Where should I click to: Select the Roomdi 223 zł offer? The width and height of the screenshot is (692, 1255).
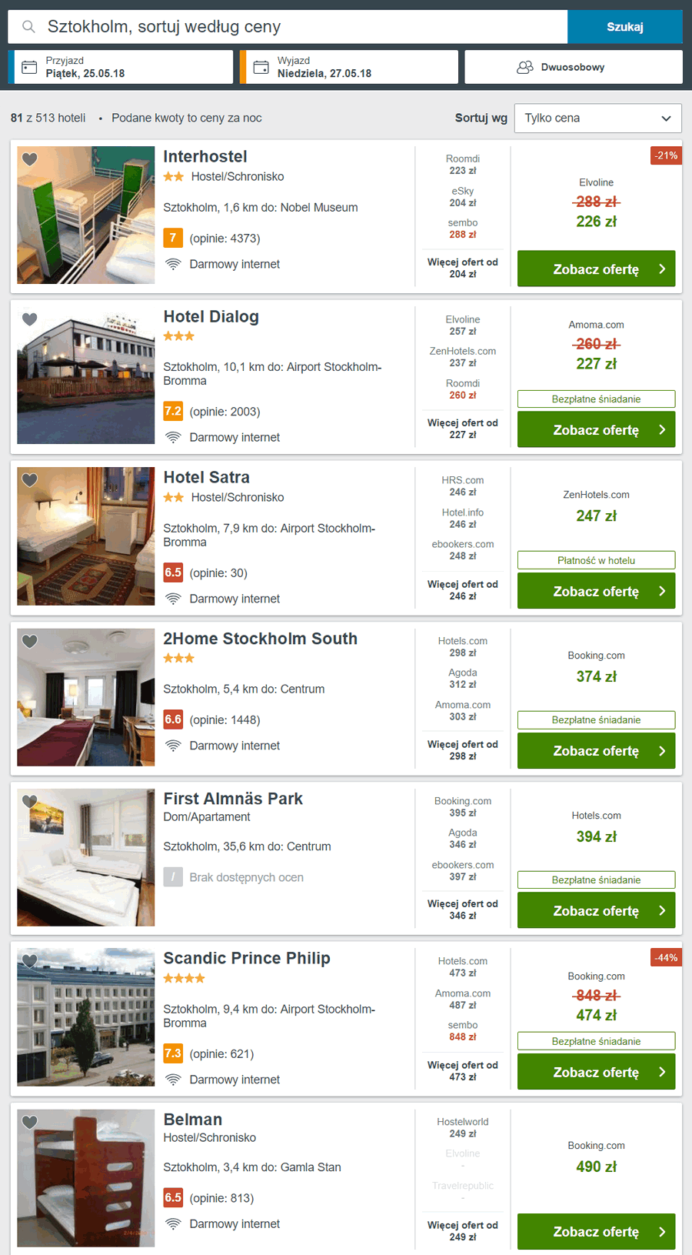(463, 165)
